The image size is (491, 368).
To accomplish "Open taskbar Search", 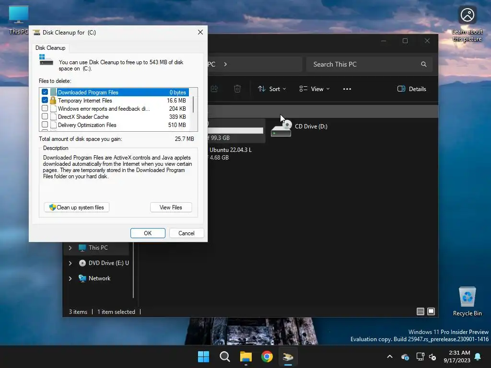I will pyautogui.click(x=225, y=356).
